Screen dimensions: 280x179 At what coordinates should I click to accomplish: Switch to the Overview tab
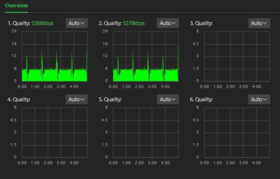coord(16,5)
